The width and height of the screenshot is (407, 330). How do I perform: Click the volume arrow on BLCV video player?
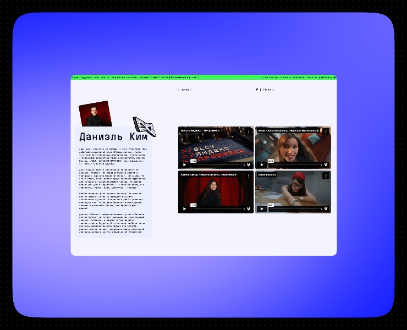(x=244, y=164)
